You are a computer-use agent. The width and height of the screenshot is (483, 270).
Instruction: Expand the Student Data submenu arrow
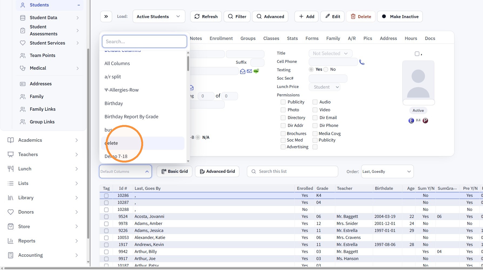[78, 18]
